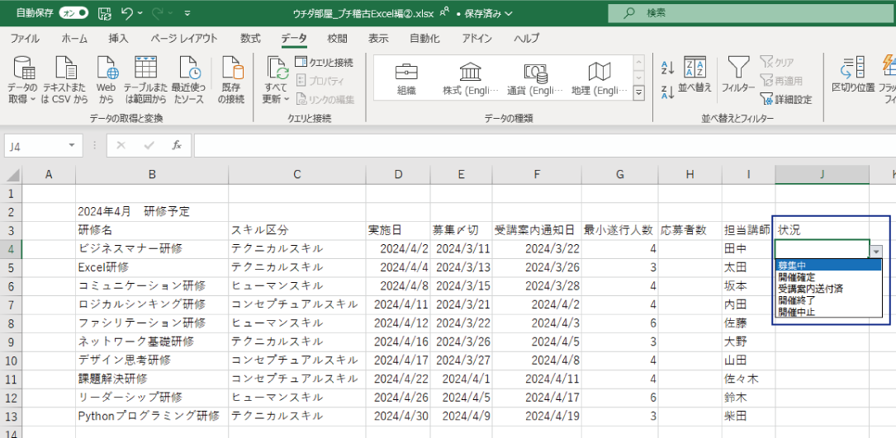
Task: Click the J4 cell validation dropdown arrow
Action: pos(876,251)
